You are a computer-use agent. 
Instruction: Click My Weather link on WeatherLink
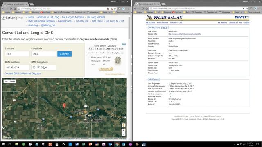coord(222,22)
